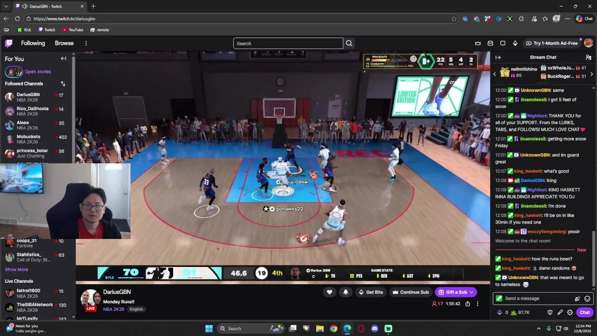This screenshot has width=597, height=336.
Task: Click the browser address bar URL
Action: point(64,19)
